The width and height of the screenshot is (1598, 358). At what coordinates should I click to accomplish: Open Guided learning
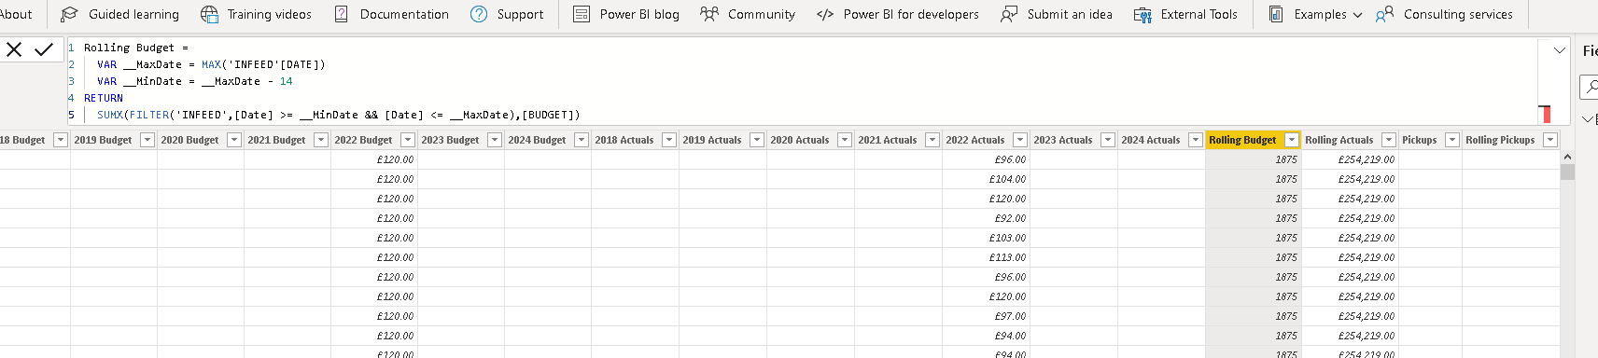pos(119,14)
